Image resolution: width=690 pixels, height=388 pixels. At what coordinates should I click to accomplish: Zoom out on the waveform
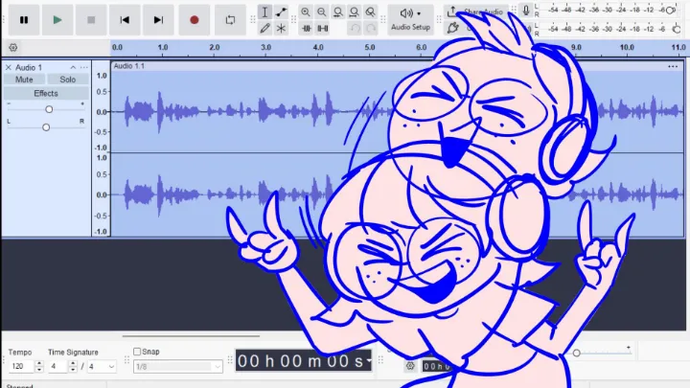(322, 11)
